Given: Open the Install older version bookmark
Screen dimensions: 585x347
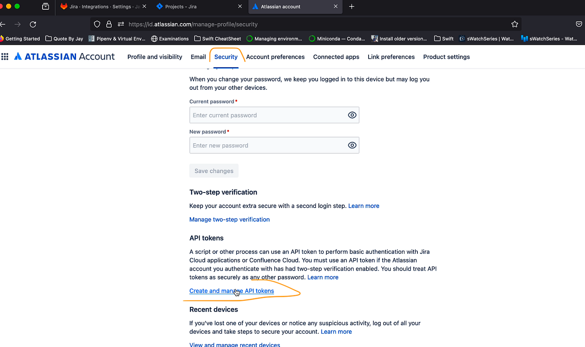Looking at the screenshot, I should coord(399,38).
